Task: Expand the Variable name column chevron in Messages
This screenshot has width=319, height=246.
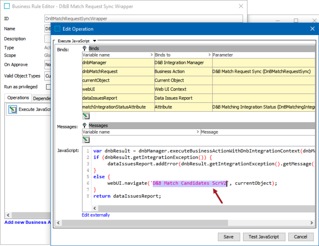Action: click(198, 132)
